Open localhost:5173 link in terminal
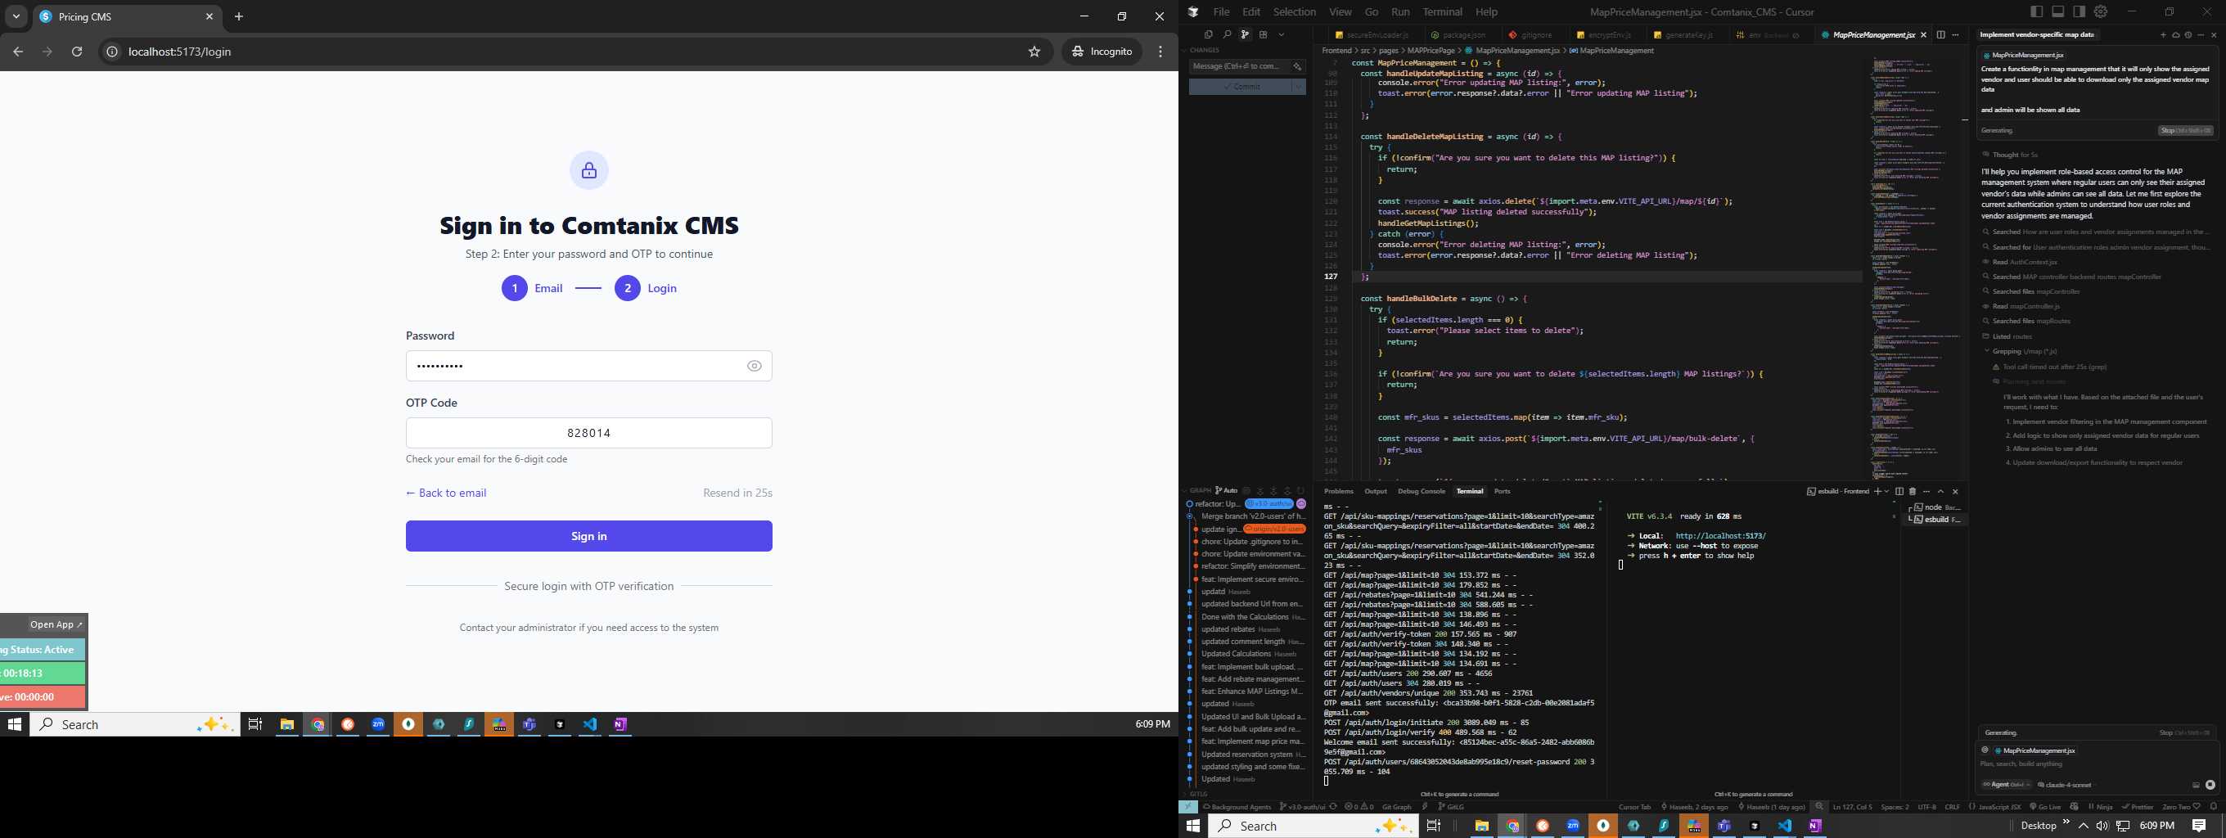2226x838 pixels. pos(1720,537)
